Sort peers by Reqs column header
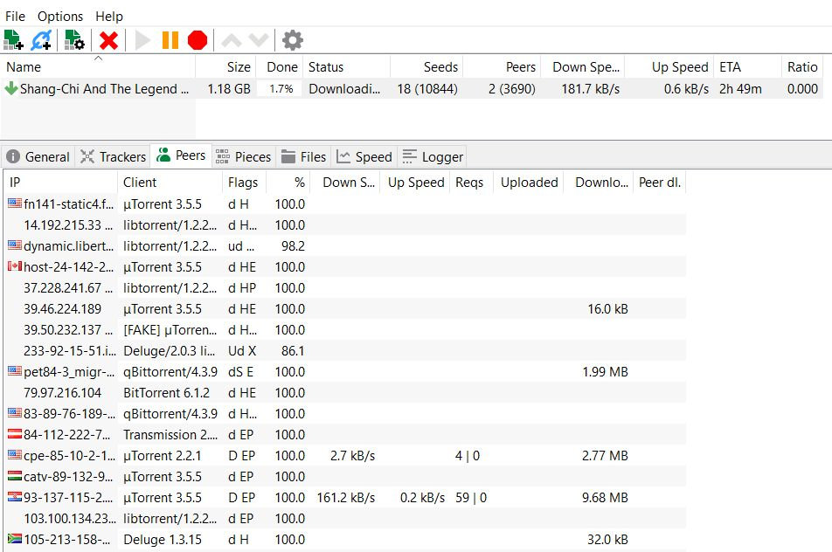This screenshot has height=552, width=832. tap(469, 183)
